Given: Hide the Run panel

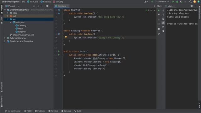Looking at the screenshot, I should click(196, 6).
